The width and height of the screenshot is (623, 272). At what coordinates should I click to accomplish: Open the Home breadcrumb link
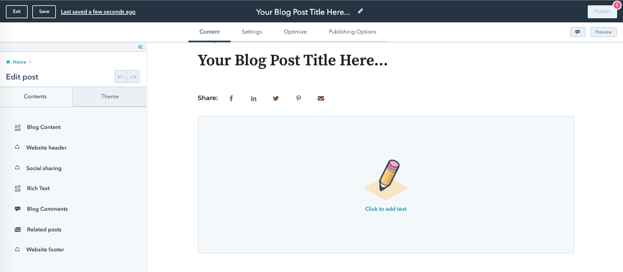coord(19,62)
